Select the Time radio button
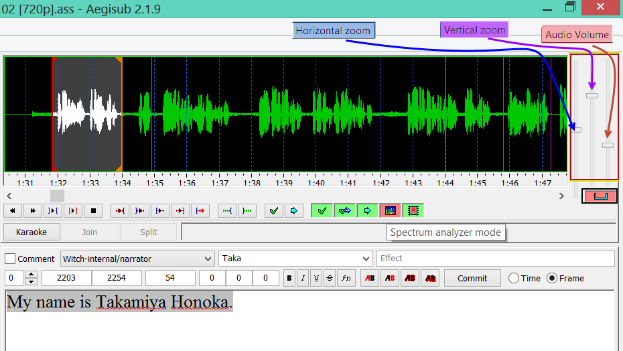 click(514, 279)
